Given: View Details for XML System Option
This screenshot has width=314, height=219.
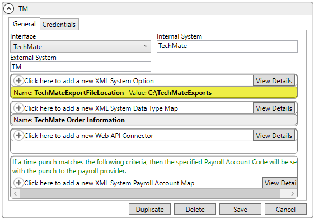Looking at the screenshot, I should coord(274,80).
